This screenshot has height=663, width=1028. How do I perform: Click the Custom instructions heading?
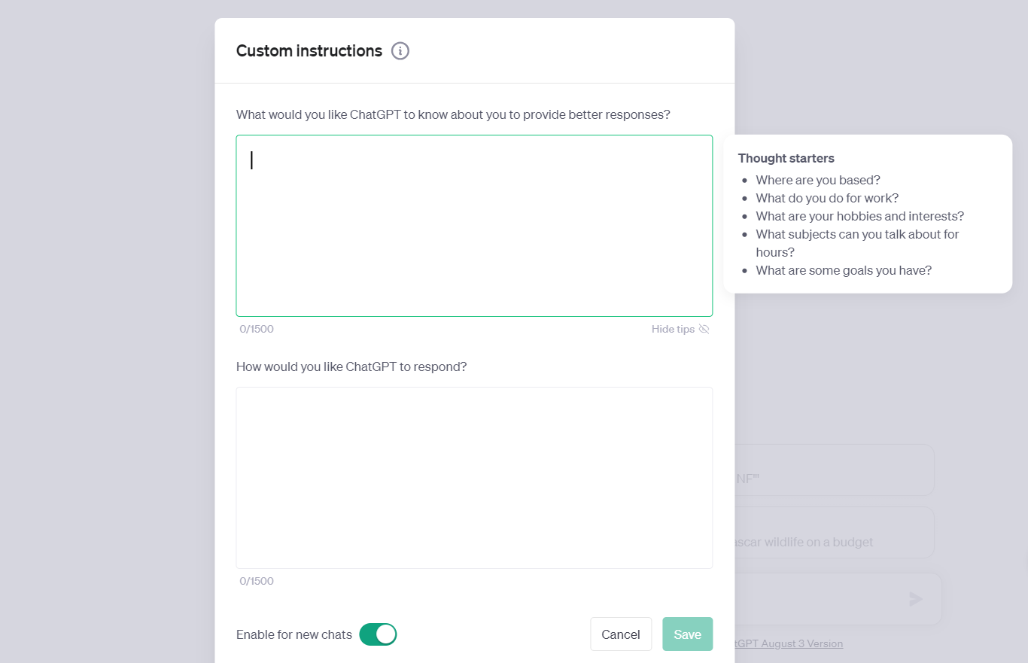point(309,51)
